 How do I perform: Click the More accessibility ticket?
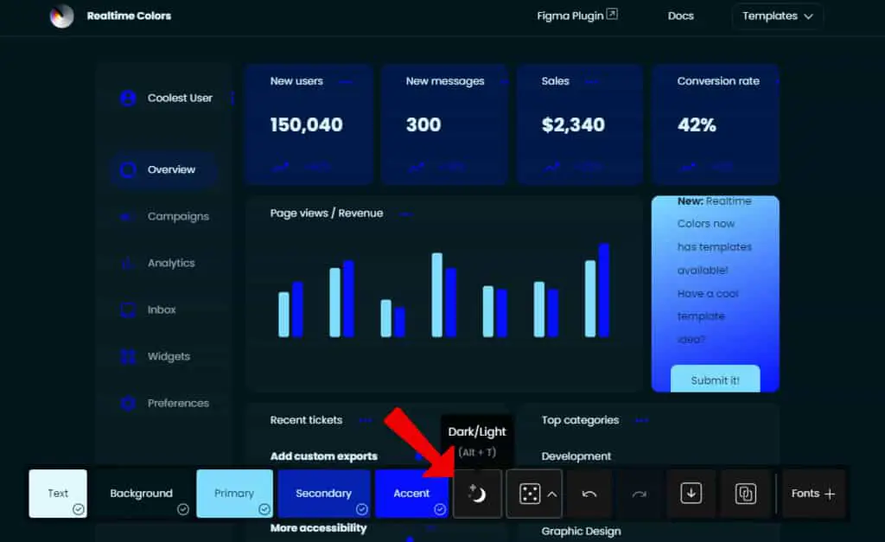coord(318,528)
